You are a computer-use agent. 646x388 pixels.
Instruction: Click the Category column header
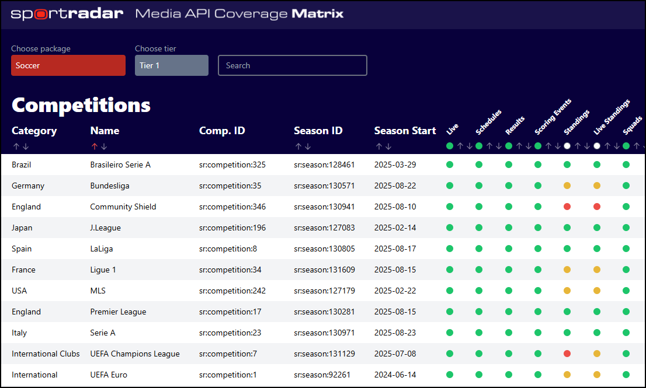point(34,131)
